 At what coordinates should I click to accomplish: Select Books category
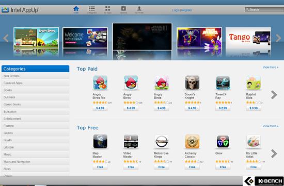click(35, 90)
